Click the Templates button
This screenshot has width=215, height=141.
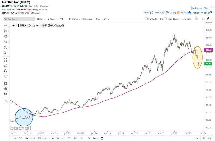pyautogui.click(x=187, y=19)
